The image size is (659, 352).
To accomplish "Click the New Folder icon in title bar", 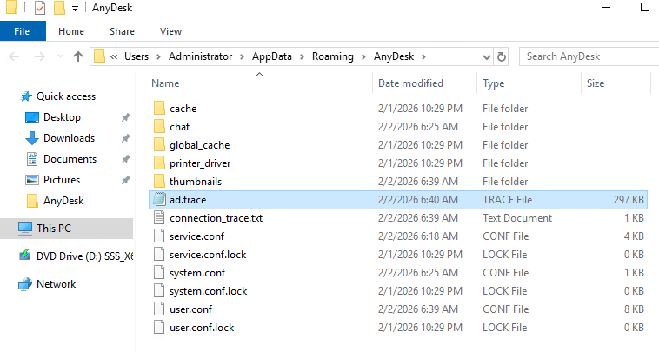I will pos(59,9).
